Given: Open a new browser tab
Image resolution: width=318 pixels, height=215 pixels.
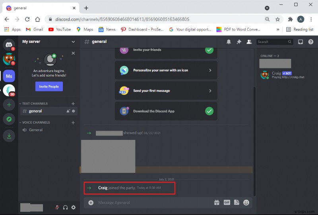Looking at the screenshot, I should click(86, 8).
